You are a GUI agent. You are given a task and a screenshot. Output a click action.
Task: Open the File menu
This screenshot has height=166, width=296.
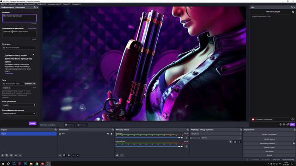click(x=4, y=4)
